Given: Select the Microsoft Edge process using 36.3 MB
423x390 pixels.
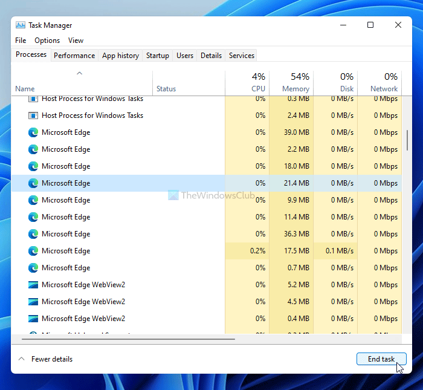Looking at the screenshot, I should [x=207, y=234].
